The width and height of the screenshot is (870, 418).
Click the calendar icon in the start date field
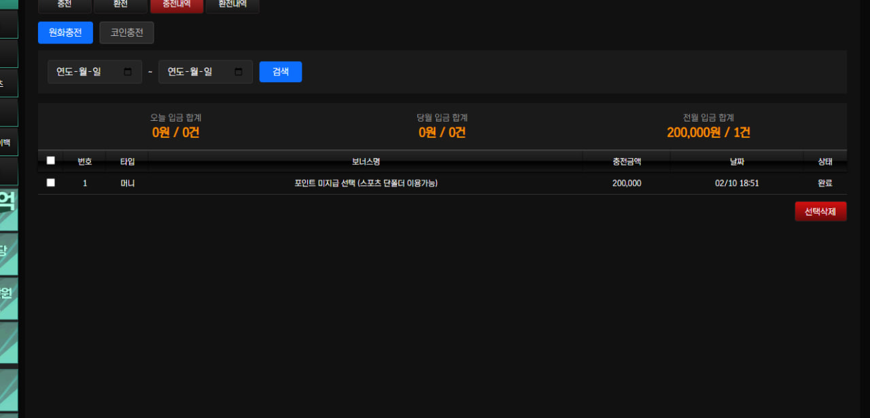(x=128, y=72)
